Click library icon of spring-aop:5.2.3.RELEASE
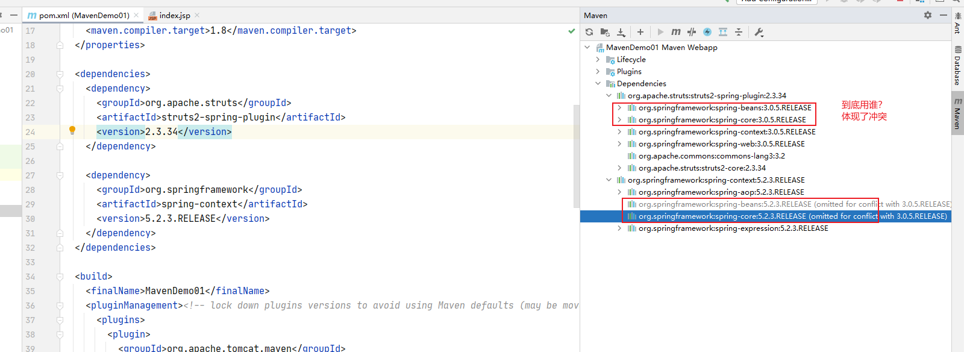This screenshot has height=352, width=964. pyautogui.click(x=631, y=192)
